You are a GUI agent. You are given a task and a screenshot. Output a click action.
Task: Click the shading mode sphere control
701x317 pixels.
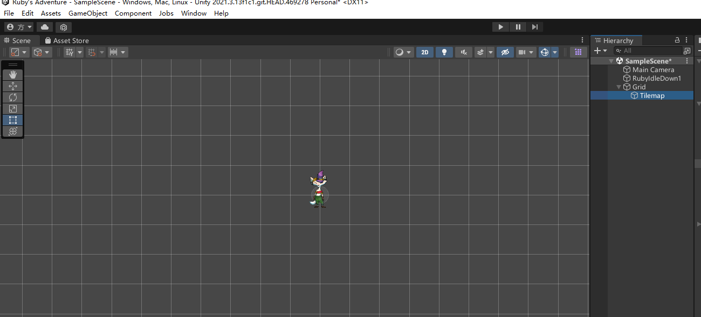pyautogui.click(x=401, y=52)
